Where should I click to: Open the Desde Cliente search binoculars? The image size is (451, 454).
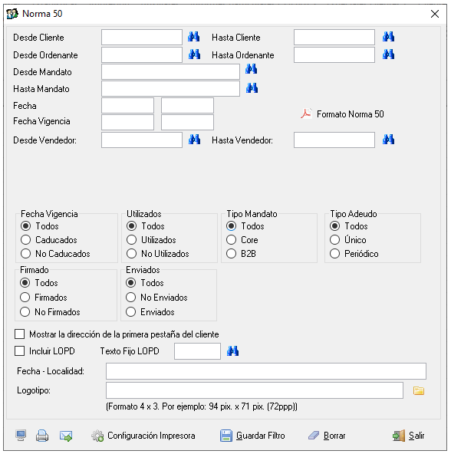pyautogui.click(x=193, y=37)
